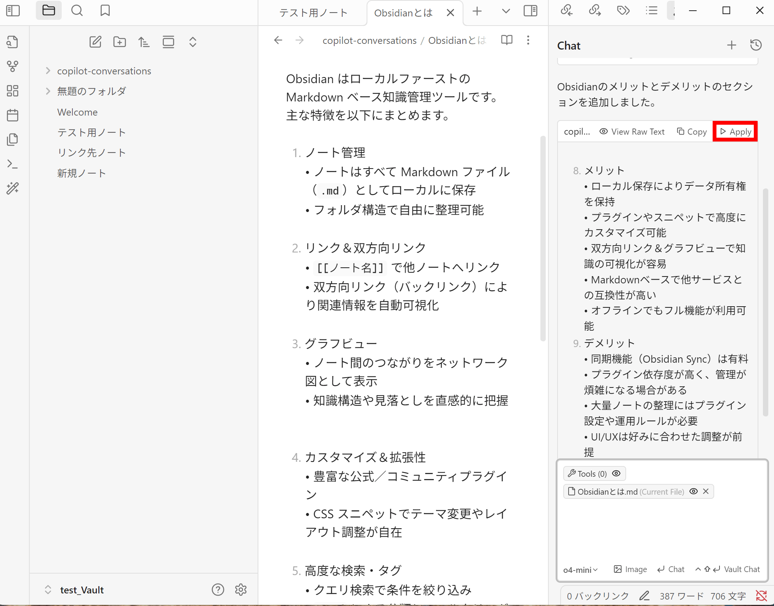Open the tab list dropdown chevron
Image resolution: width=774 pixels, height=606 pixels.
coord(506,11)
